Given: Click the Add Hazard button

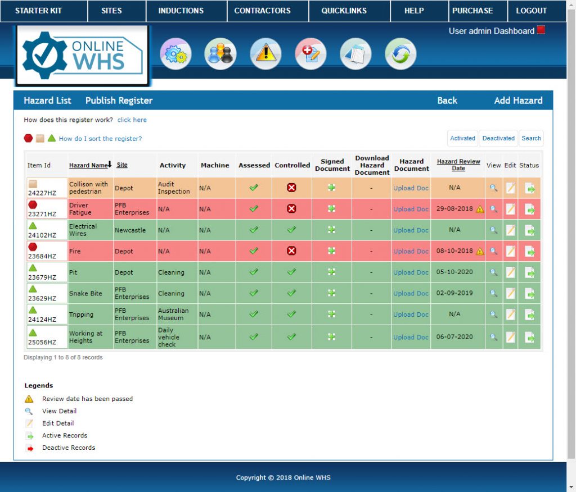Looking at the screenshot, I should tap(517, 100).
